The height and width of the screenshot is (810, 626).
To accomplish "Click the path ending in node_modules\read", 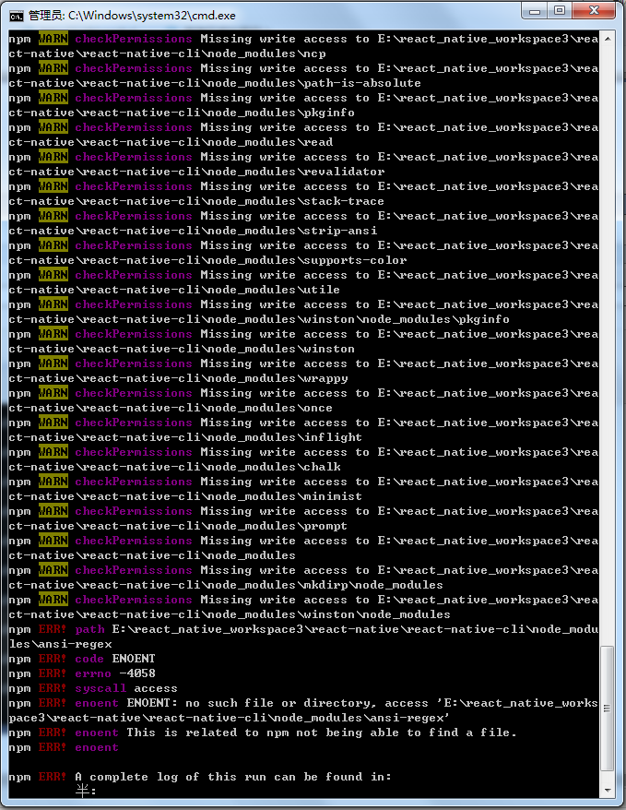I will (x=171, y=142).
